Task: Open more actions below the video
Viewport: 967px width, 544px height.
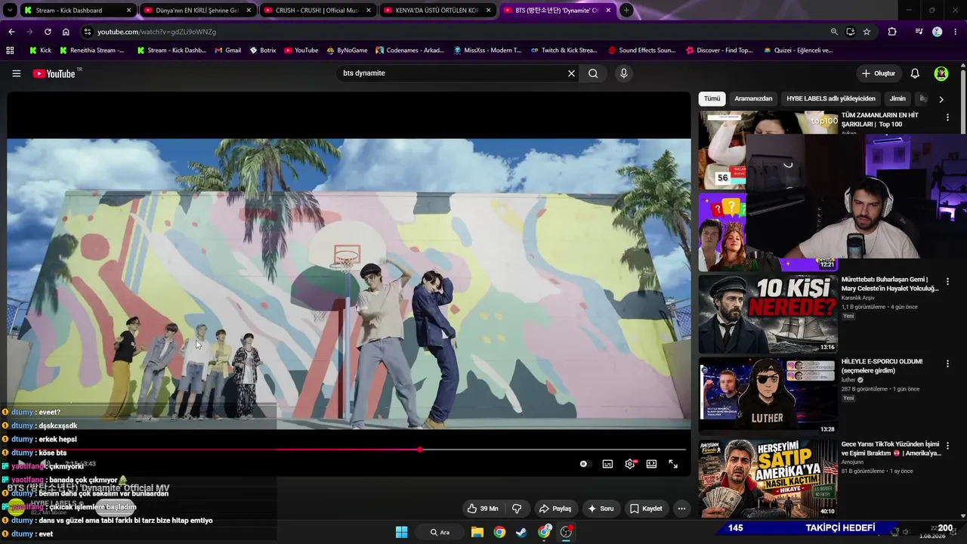Action: 681,508
